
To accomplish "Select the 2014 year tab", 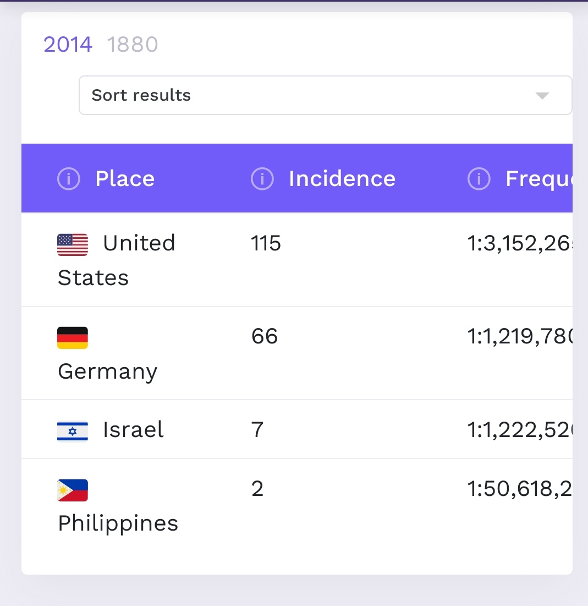I will tap(68, 45).
